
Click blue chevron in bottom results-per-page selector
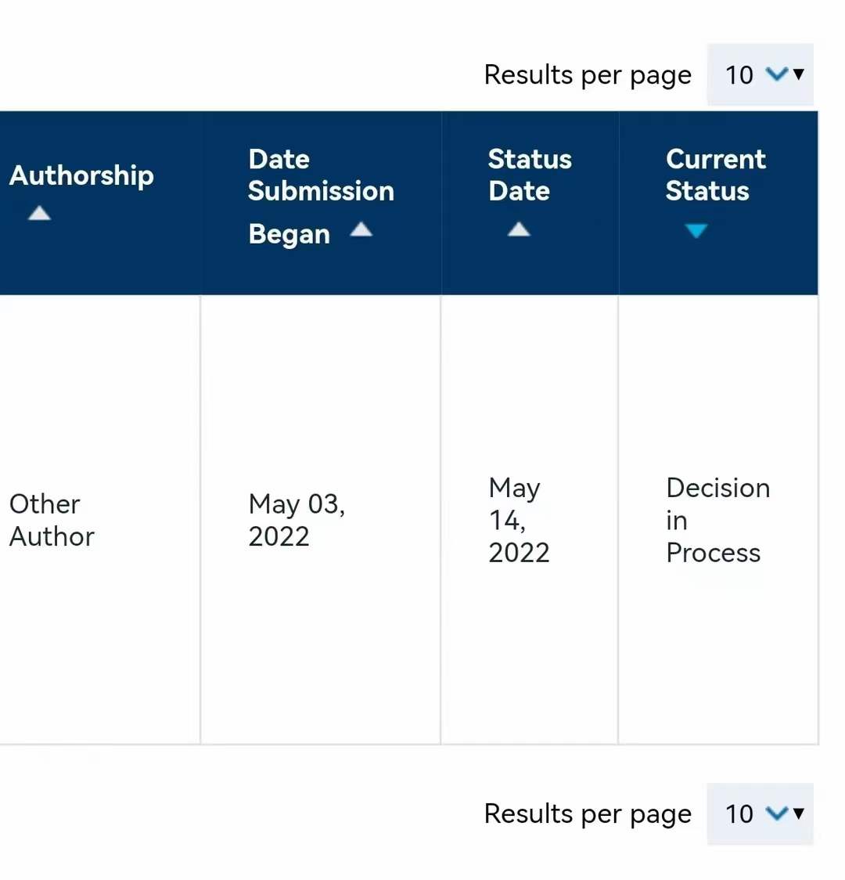pos(777,813)
